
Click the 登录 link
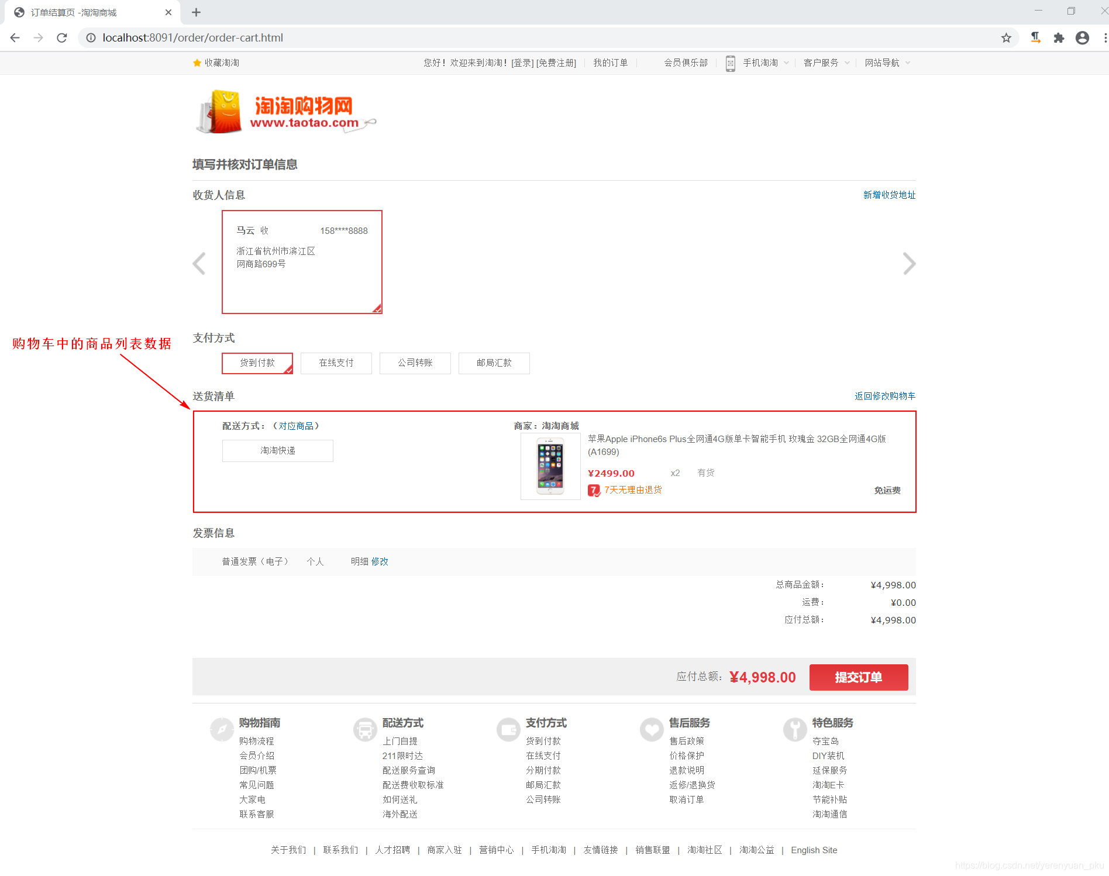click(x=523, y=63)
